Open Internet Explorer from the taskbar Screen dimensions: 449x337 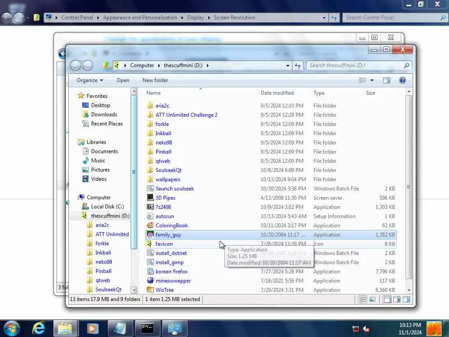tap(39, 328)
